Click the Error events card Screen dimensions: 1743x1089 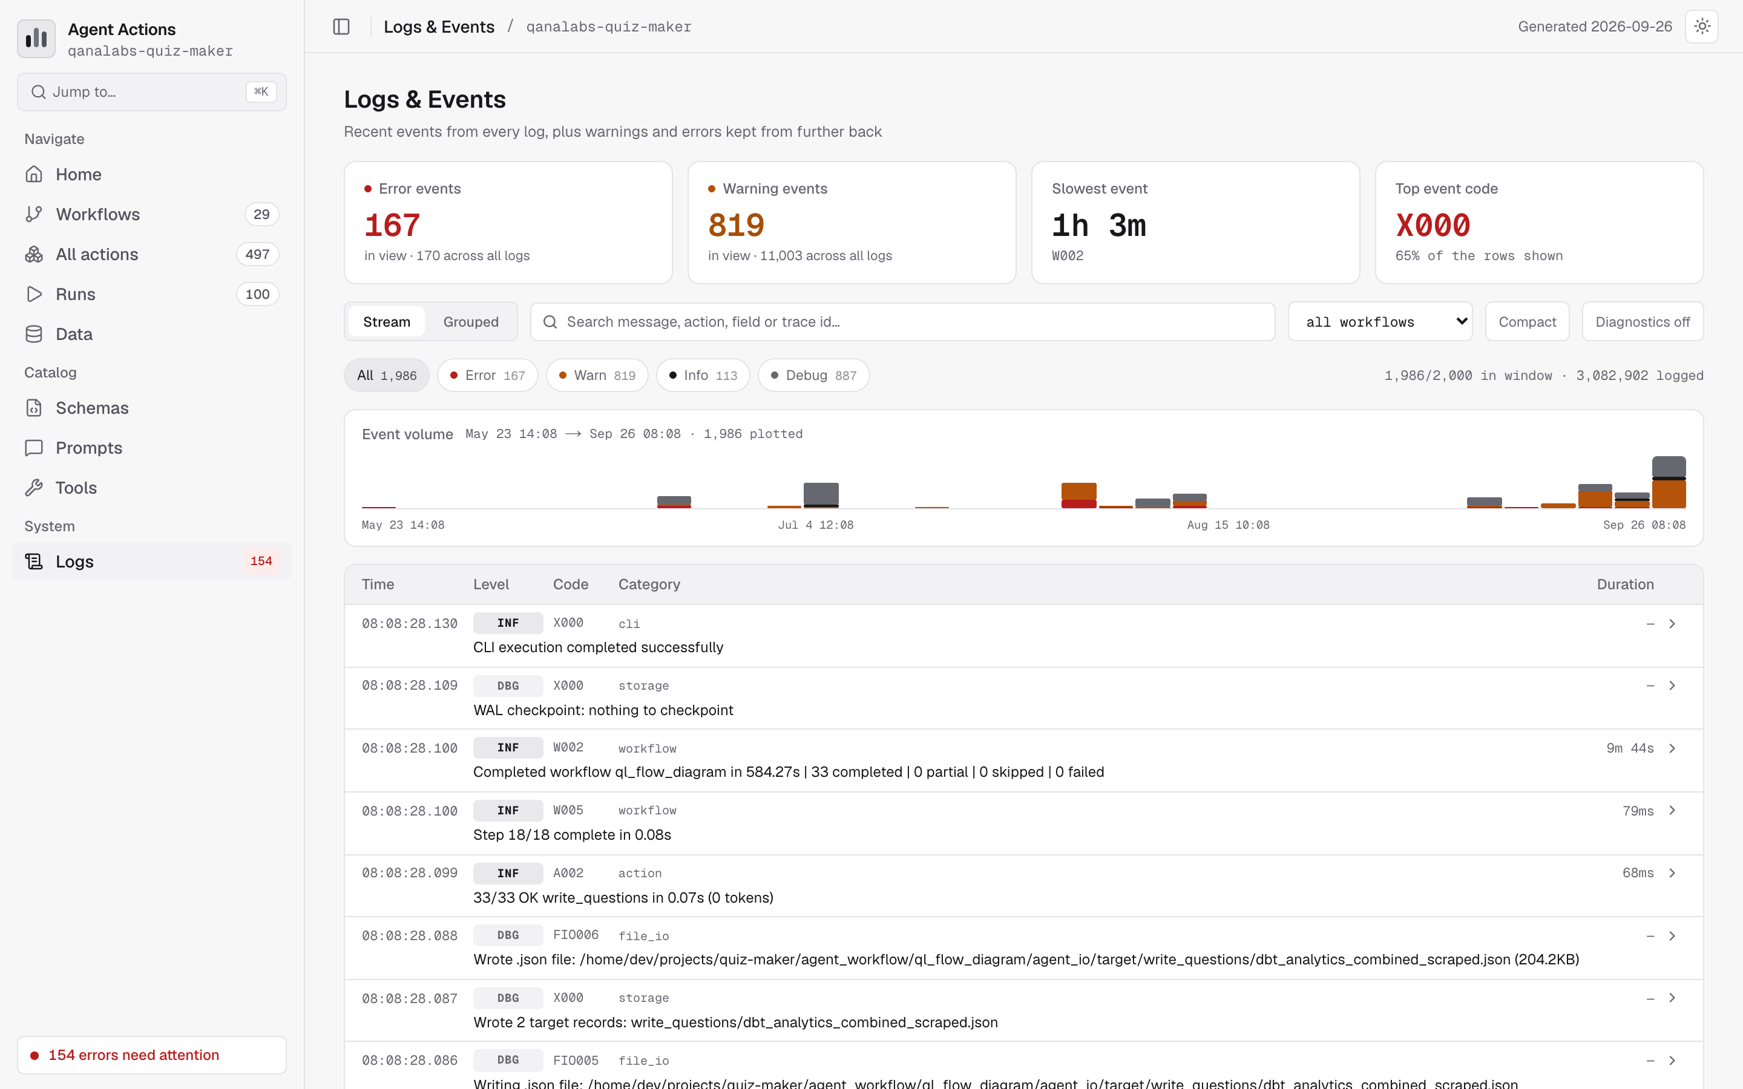508,223
